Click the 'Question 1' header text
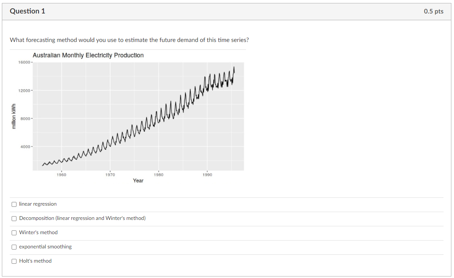Viewport: 454px width, 278px height. point(27,11)
